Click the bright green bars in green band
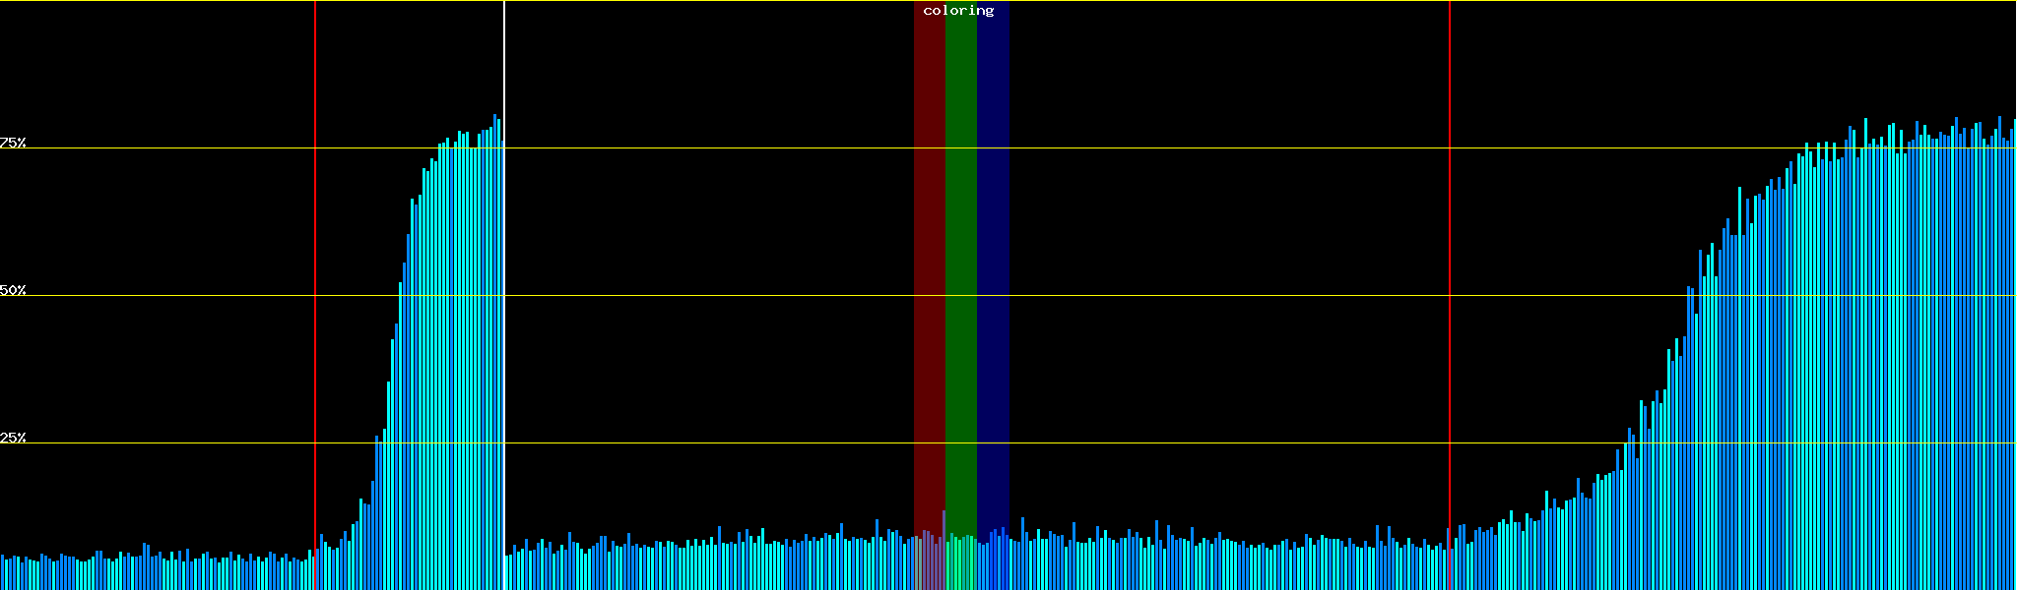2017x590 pixels. [x=960, y=565]
